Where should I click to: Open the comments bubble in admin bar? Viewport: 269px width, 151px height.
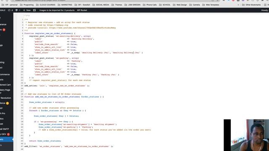coord(18,10)
